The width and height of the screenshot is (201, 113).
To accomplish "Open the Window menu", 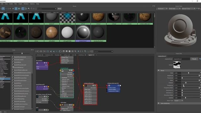I will coord(26,4).
